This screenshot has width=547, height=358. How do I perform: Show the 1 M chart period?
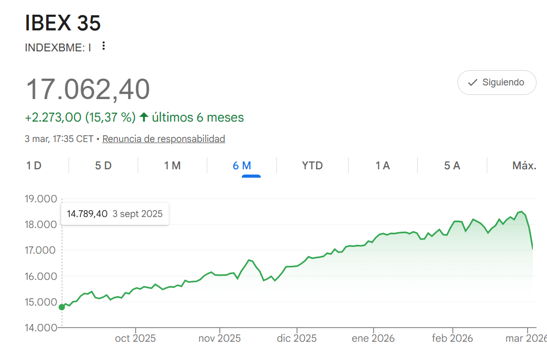[172, 166]
